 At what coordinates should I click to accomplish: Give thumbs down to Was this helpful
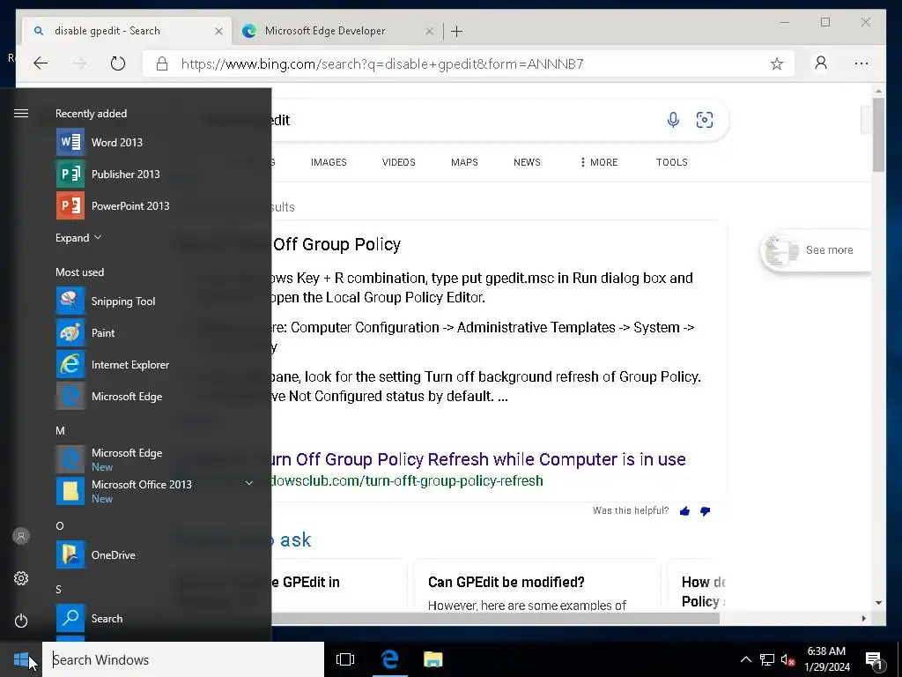(x=706, y=511)
